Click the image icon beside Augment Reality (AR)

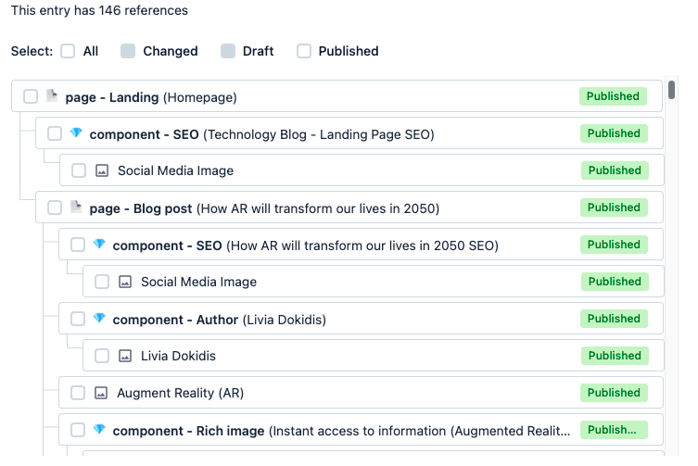click(101, 393)
